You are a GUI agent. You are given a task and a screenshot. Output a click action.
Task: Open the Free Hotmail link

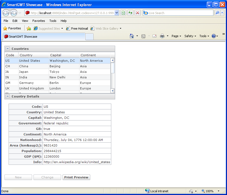[77, 29]
